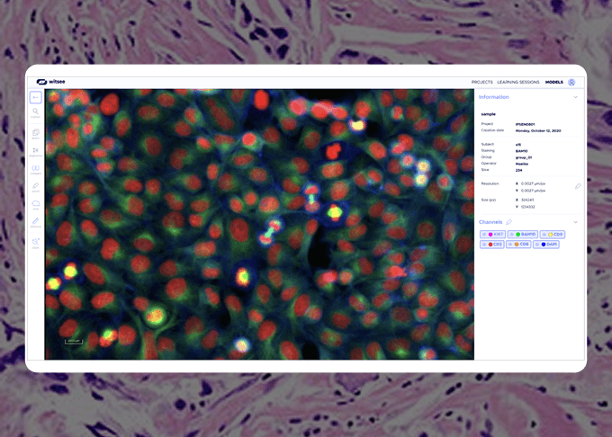
Task: Select the compare tool
Action: point(35,170)
